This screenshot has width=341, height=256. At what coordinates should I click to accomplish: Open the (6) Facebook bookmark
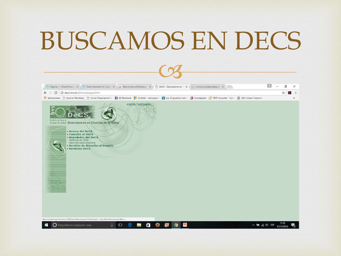(x=123, y=98)
